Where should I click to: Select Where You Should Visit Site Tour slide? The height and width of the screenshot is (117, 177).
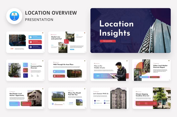tap(67, 98)
